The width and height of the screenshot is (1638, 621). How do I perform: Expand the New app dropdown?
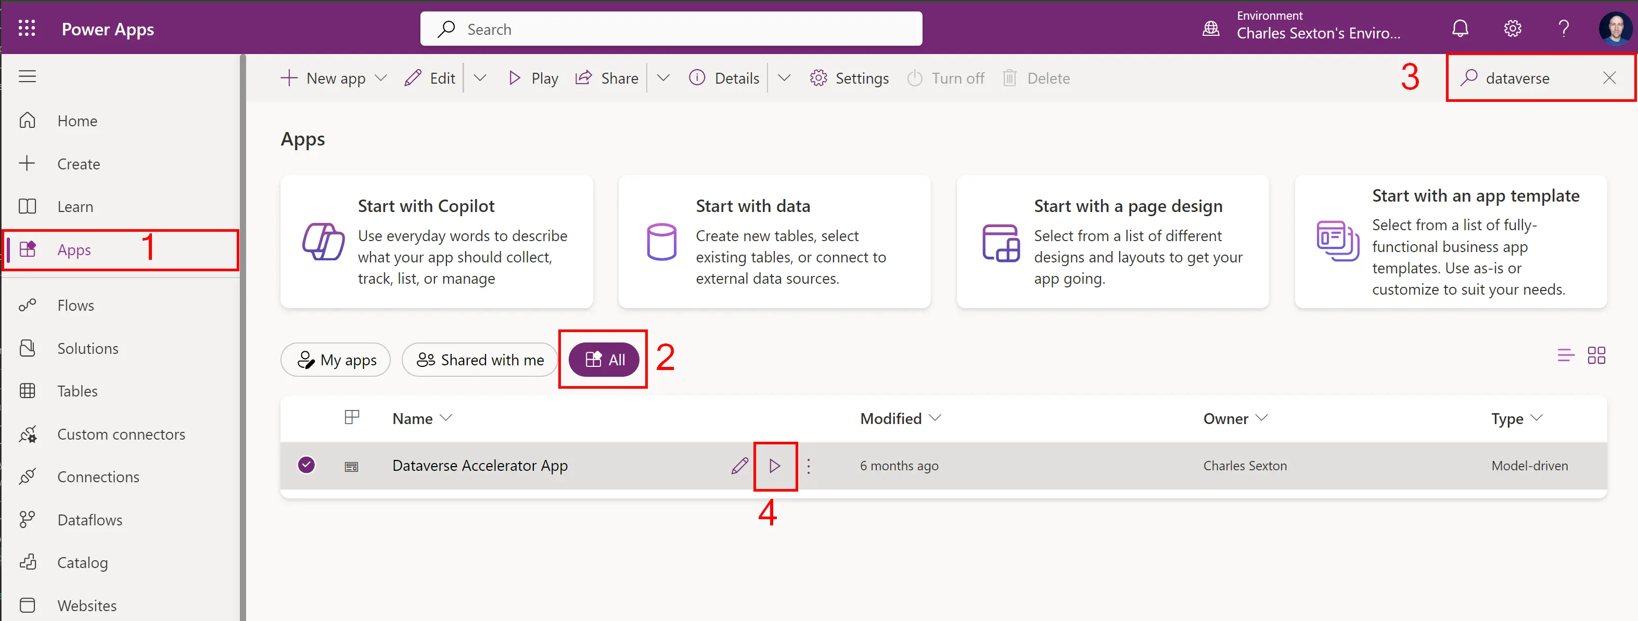click(381, 78)
